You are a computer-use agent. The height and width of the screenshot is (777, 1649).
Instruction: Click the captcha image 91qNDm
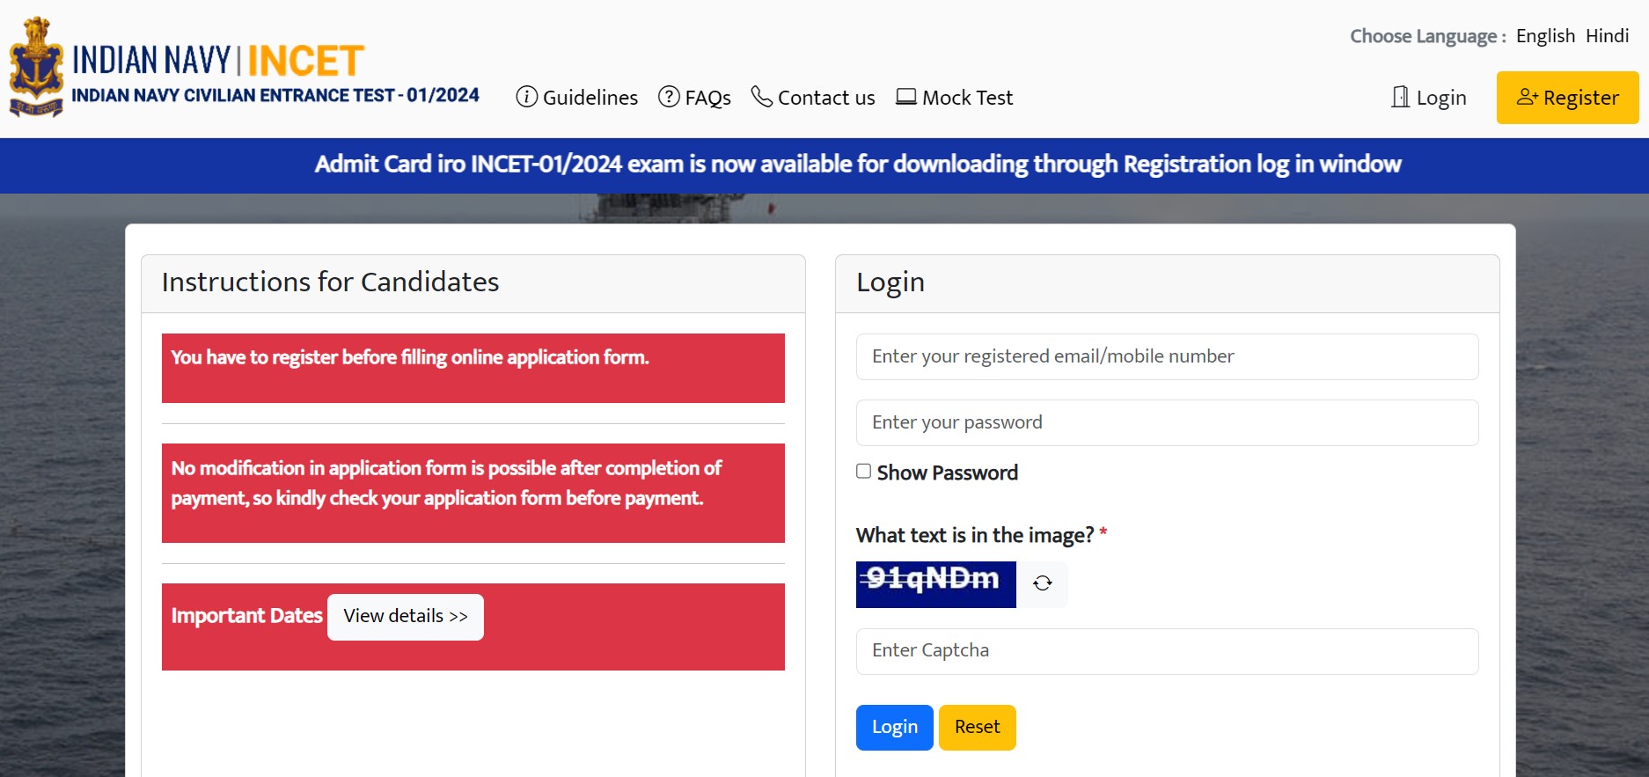click(936, 584)
